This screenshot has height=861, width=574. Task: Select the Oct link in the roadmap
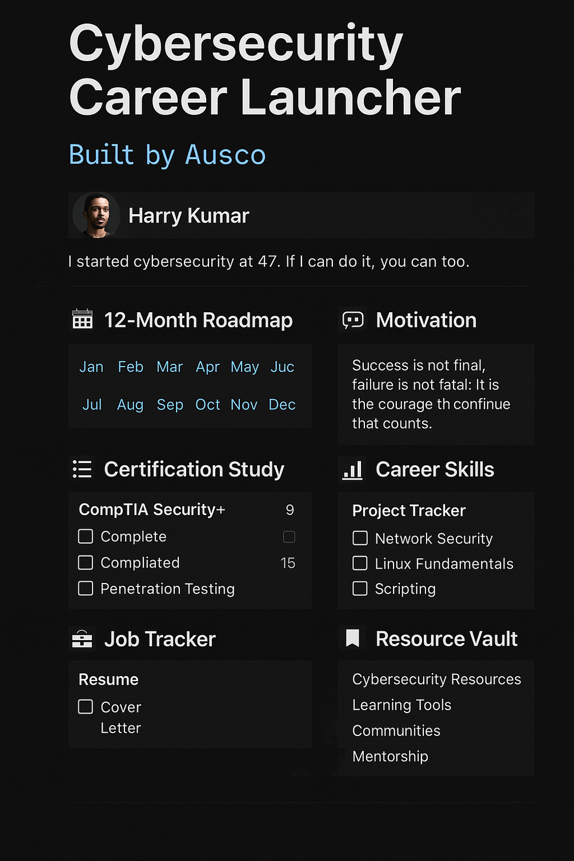pos(207,405)
